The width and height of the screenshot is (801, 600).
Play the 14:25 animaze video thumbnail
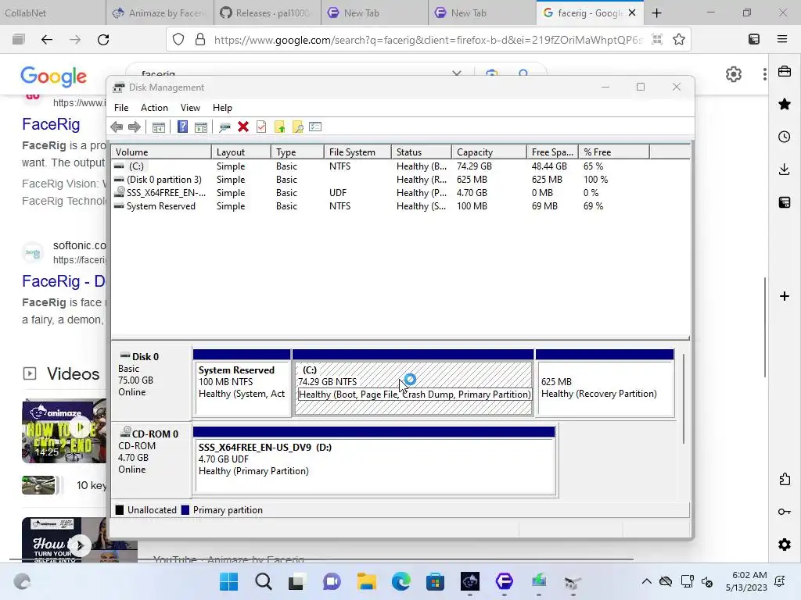[64, 431]
